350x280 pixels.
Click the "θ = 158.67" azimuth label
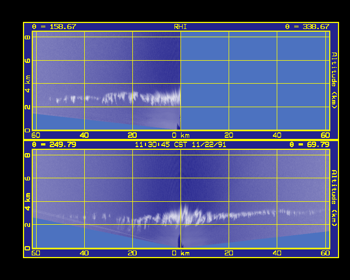coord(54,27)
